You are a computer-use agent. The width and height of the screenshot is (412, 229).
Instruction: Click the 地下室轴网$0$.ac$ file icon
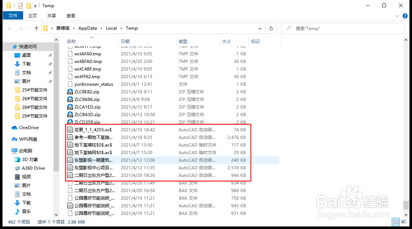[x=70, y=153]
